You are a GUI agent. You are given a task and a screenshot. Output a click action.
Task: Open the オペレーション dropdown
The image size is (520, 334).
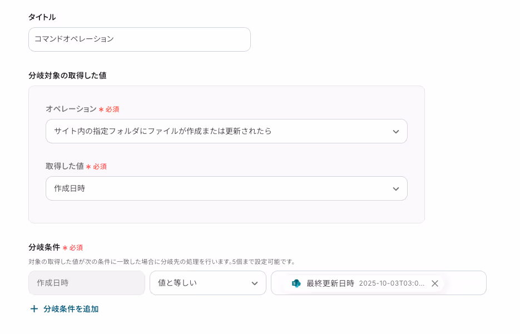click(x=226, y=131)
